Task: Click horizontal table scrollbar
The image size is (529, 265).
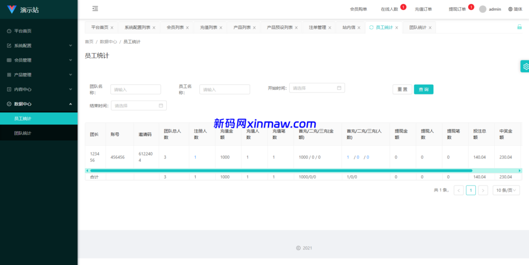Action: pyautogui.click(x=281, y=170)
